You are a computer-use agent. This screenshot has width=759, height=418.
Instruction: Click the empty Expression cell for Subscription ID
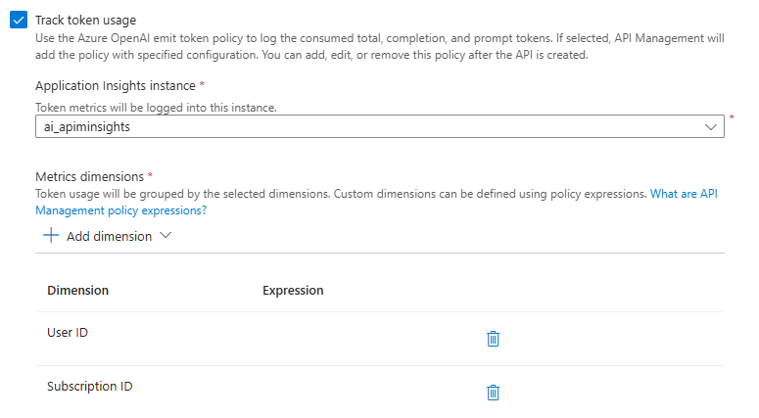point(368,392)
